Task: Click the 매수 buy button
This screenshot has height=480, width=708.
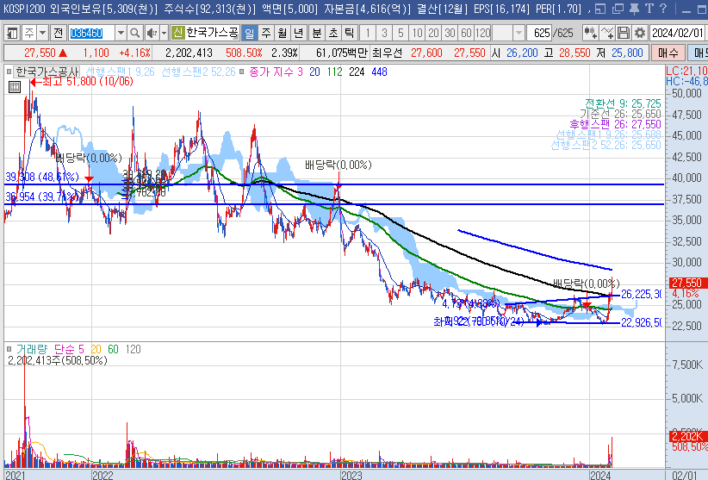Action: (x=668, y=53)
